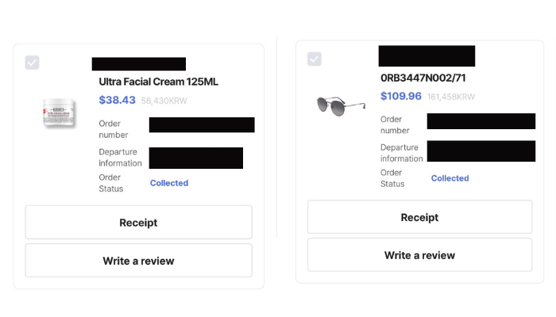Open the round sunglasses product thumbnail
The image size is (556, 317).
(x=341, y=105)
